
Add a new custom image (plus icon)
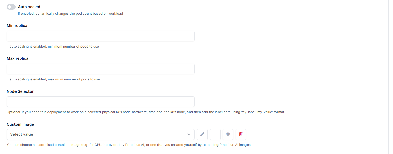[x=215, y=134]
